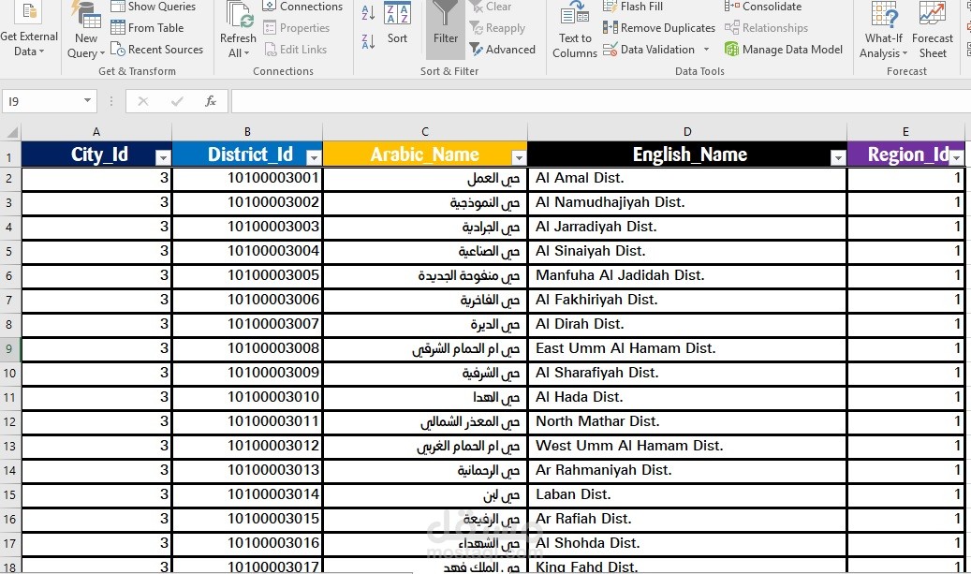Click the Select All corner triangle
Image resolution: width=971 pixels, height=574 pixels.
11,131
